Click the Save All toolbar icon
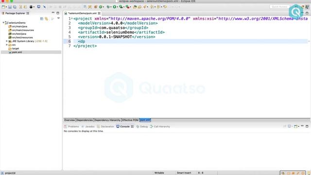Screen dimensions: 311x175 pyautogui.click(x=15, y=7)
